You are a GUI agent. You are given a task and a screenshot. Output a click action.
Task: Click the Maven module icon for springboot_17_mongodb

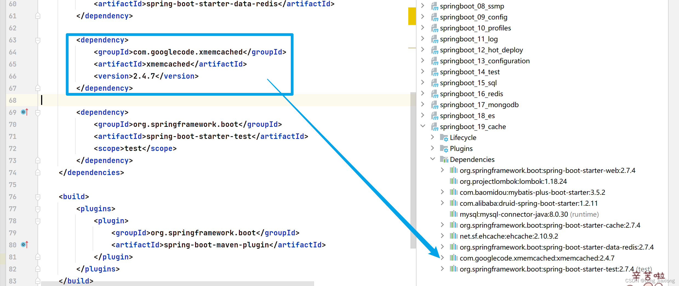pos(434,105)
